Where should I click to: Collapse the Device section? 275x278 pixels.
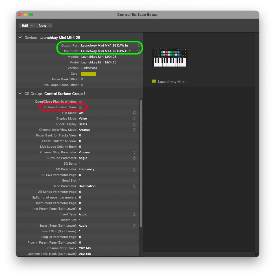pyautogui.click(x=20, y=37)
